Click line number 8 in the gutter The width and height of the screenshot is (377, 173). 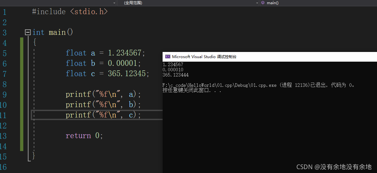pos(5,85)
